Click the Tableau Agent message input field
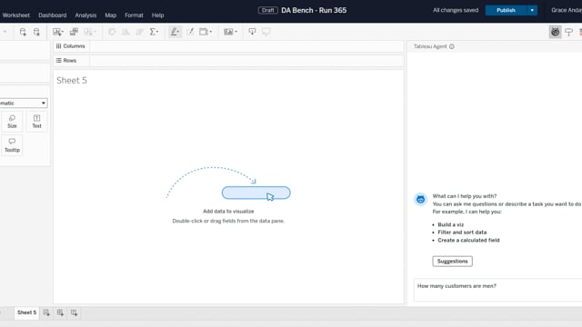 pos(497,291)
